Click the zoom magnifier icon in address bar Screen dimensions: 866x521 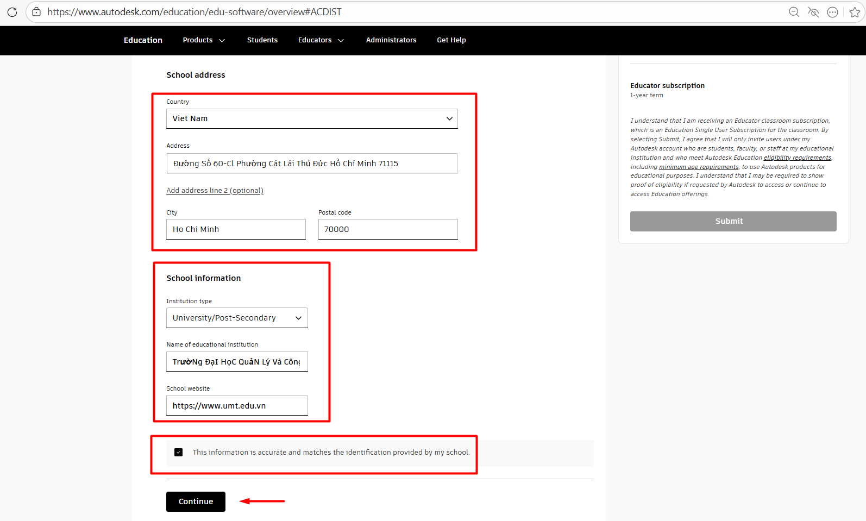click(x=794, y=12)
